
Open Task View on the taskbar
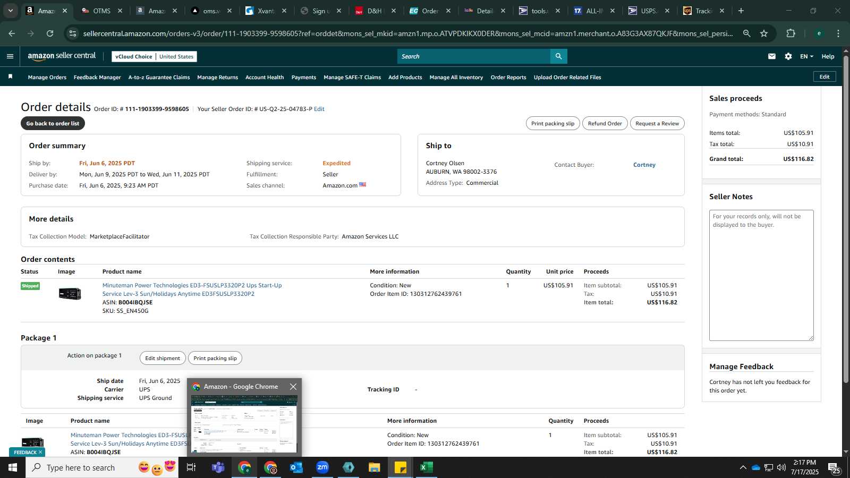coord(191,467)
